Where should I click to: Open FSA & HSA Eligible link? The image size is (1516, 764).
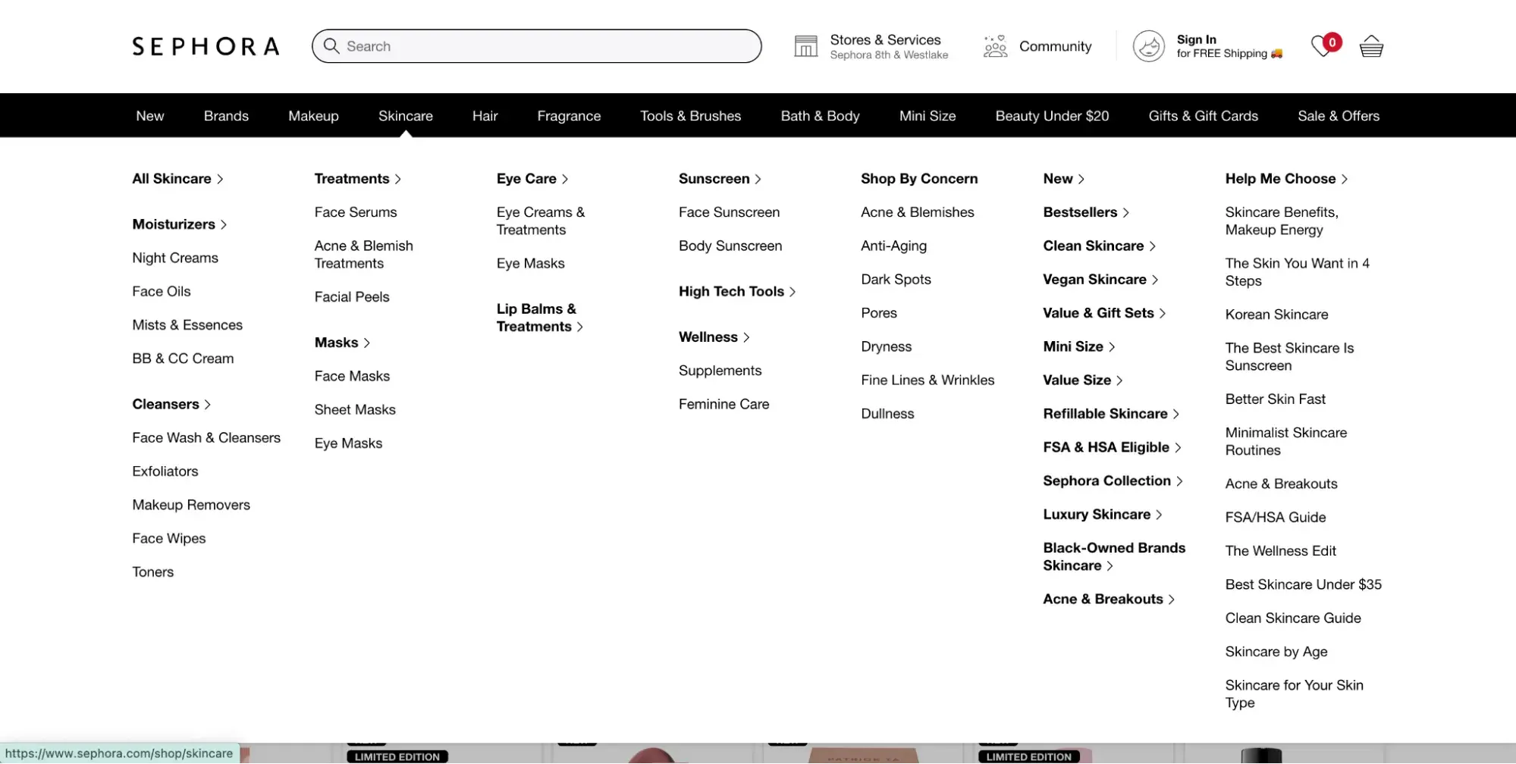(1112, 447)
